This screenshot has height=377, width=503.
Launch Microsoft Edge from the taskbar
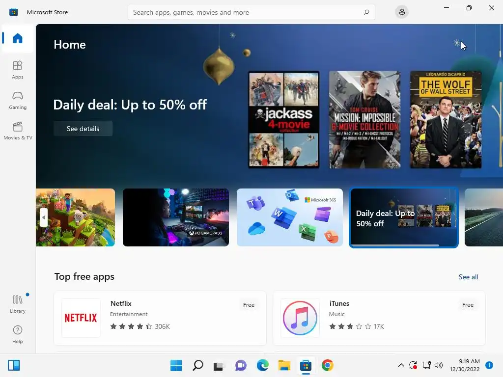(x=262, y=365)
